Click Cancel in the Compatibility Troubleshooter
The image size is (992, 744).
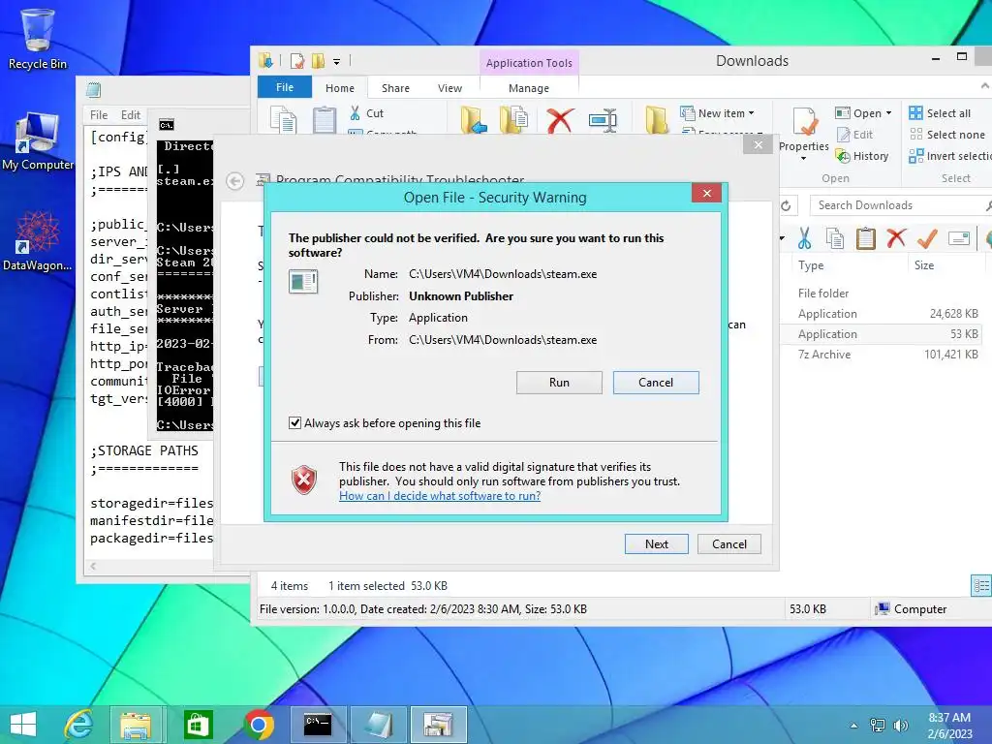pos(728,544)
